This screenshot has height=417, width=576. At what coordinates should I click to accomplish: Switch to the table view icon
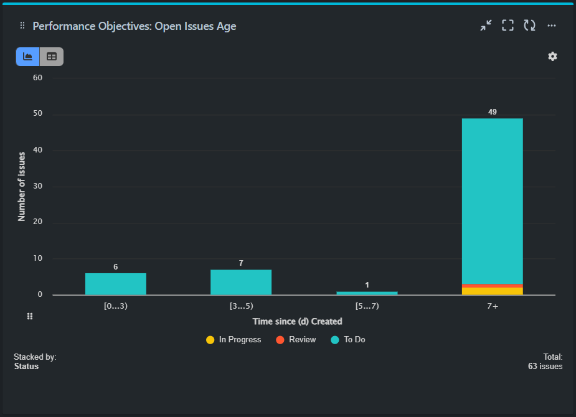[50, 56]
